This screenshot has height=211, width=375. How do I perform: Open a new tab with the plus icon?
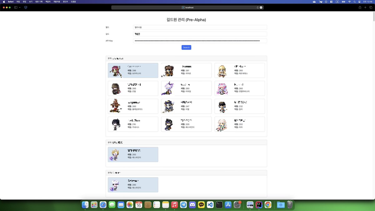(x=365, y=8)
